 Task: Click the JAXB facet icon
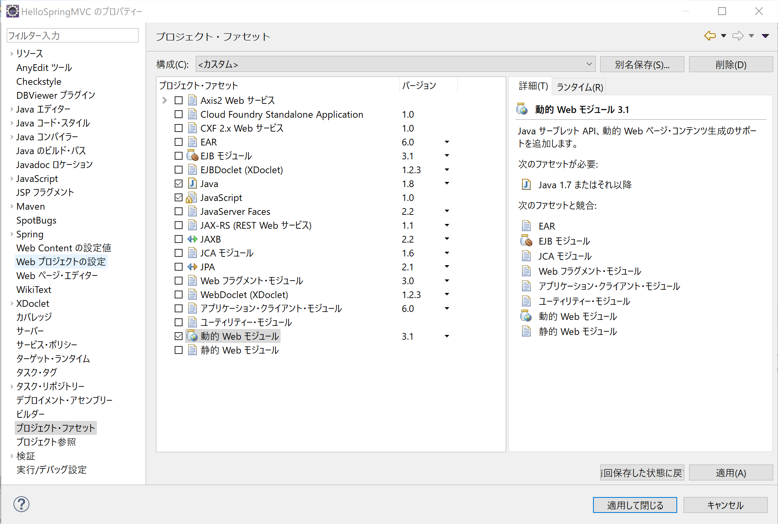(x=193, y=239)
